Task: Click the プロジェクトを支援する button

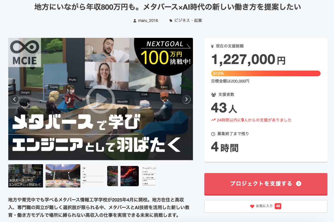Action: pyautogui.click(x=266, y=184)
